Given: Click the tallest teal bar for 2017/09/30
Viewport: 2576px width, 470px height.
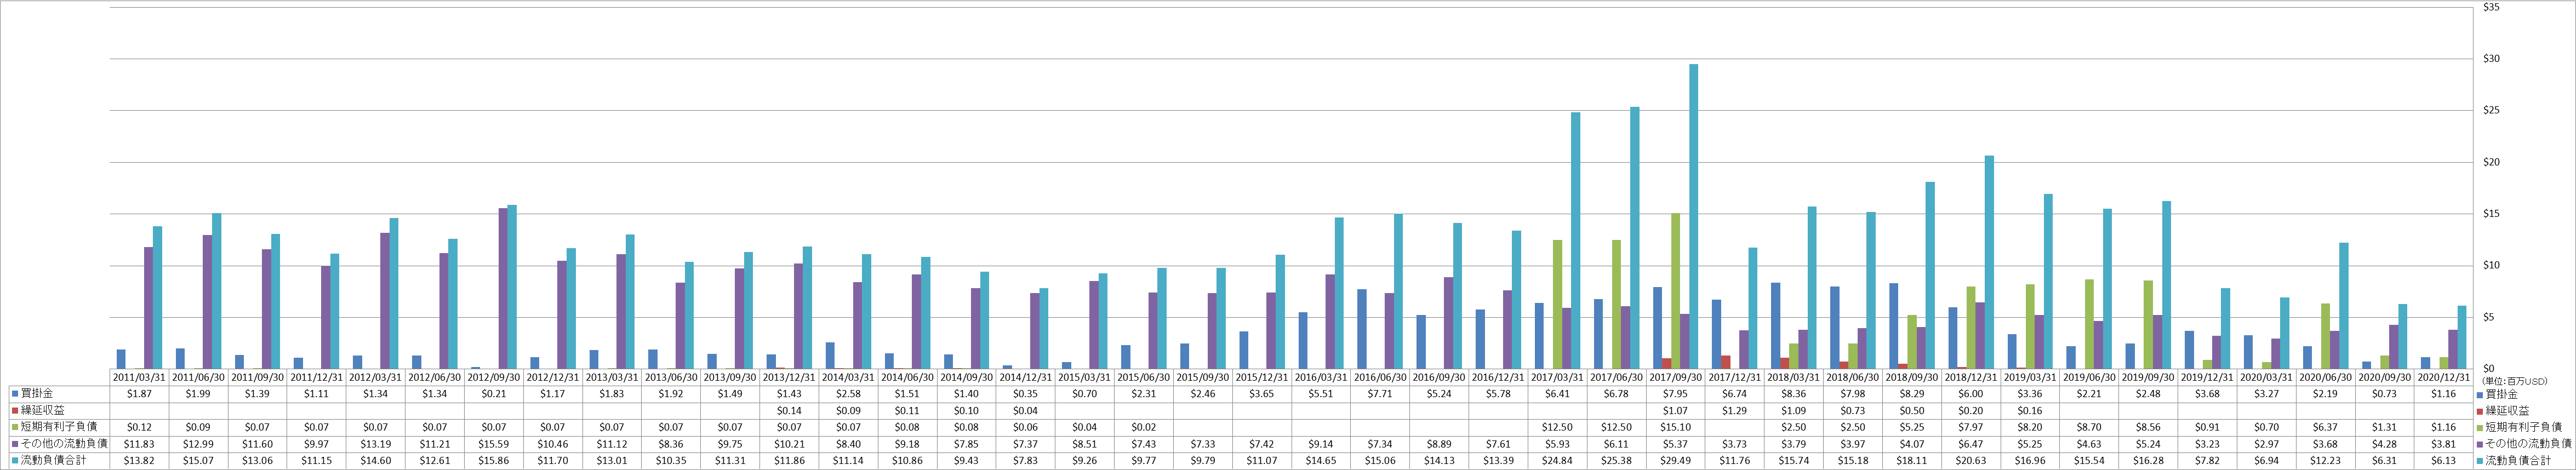Looking at the screenshot, I should [x=1693, y=216].
